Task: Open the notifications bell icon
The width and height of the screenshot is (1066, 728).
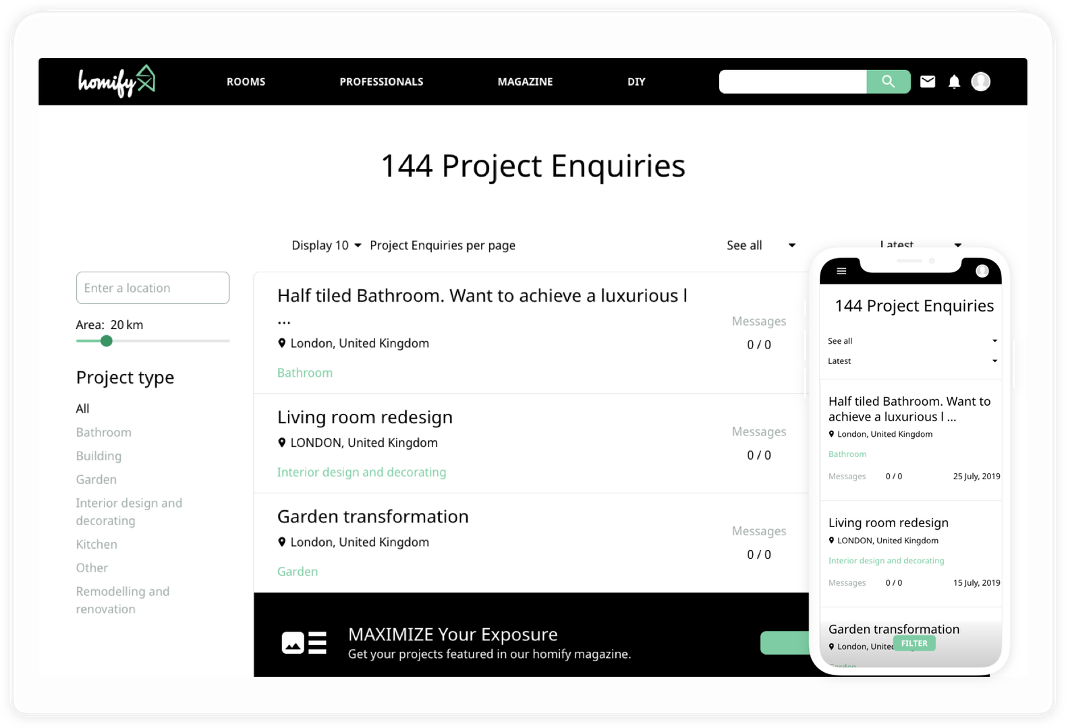Action: 954,82
